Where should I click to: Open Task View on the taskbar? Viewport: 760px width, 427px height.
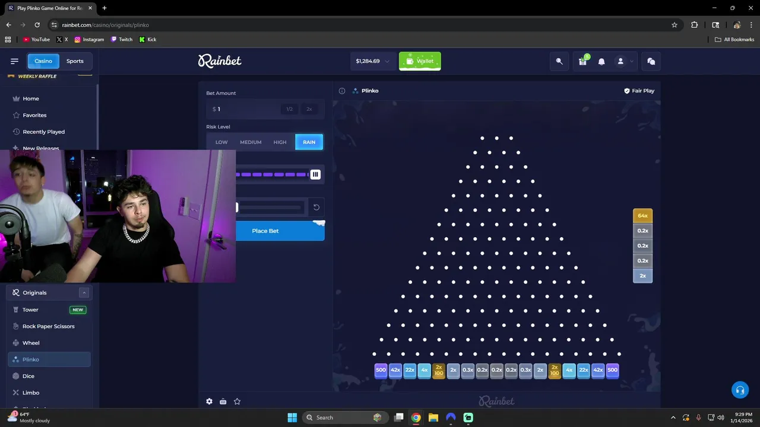coord(399,418)
